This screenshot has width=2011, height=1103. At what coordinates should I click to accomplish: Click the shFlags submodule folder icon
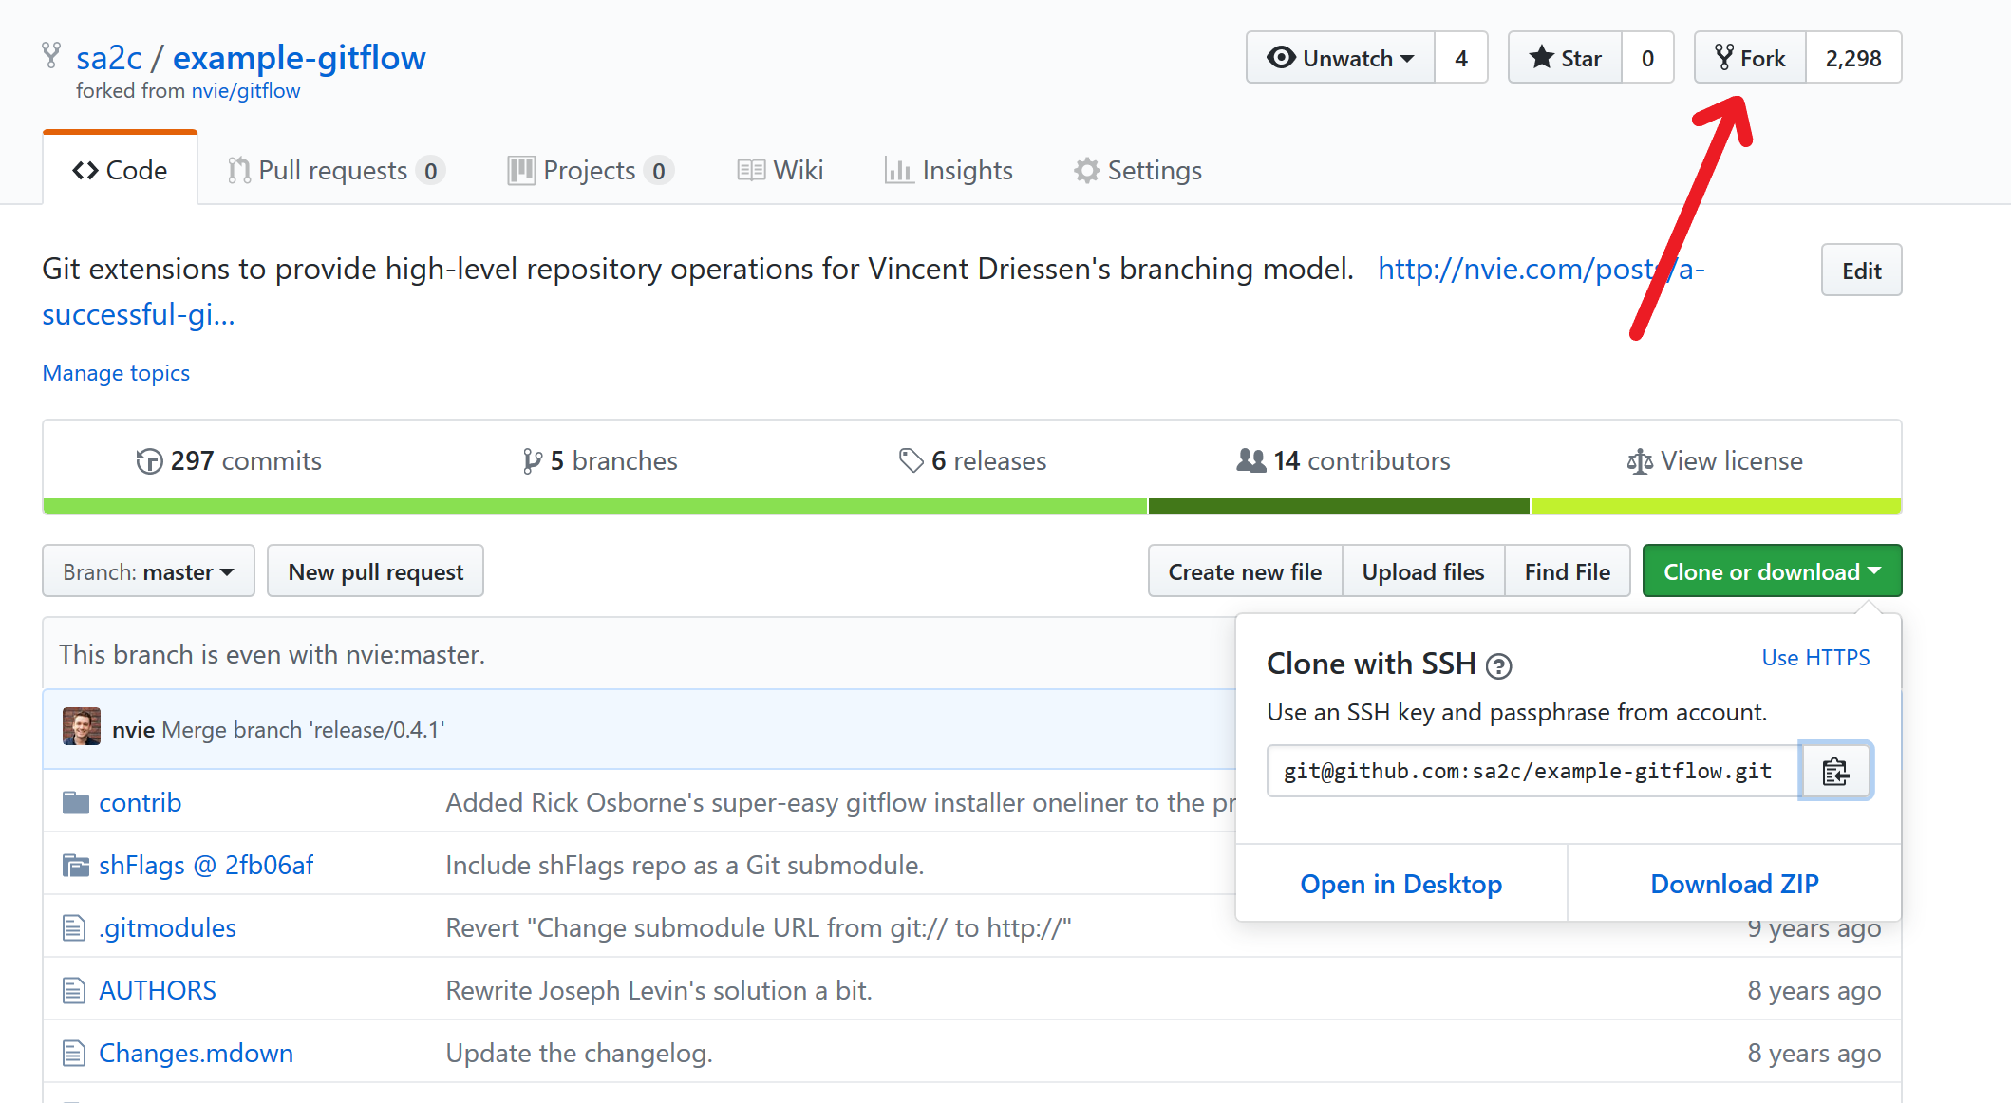coord(75,866)
